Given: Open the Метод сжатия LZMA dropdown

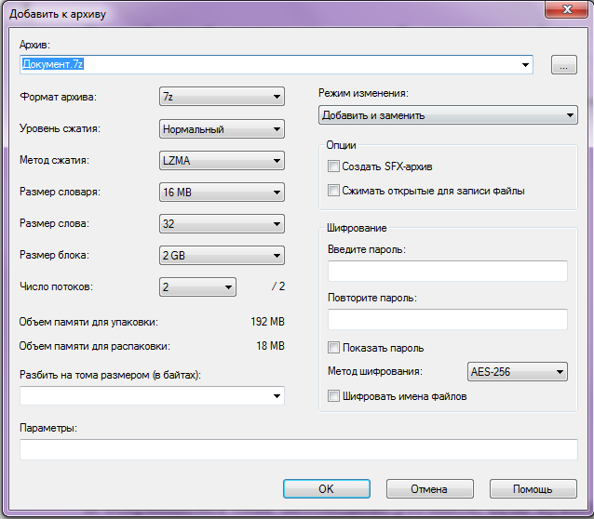Looking at the screenshot, I should [222, 161].
